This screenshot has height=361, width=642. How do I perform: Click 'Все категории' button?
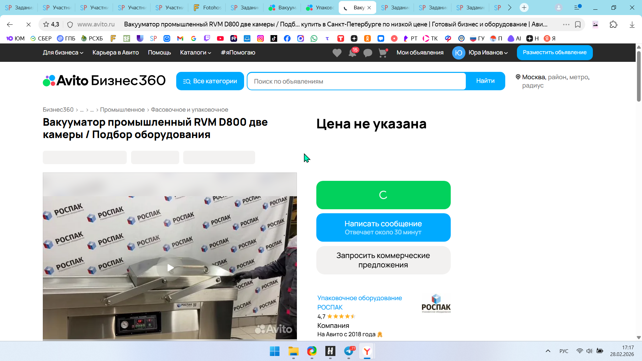point(210,81)
